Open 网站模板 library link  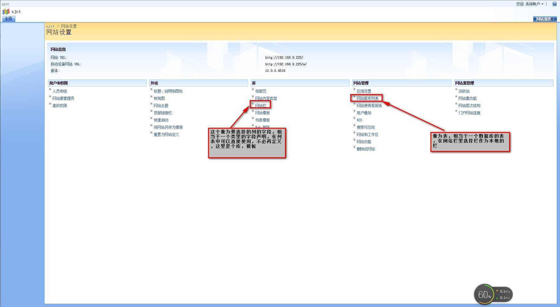point(262,113)
